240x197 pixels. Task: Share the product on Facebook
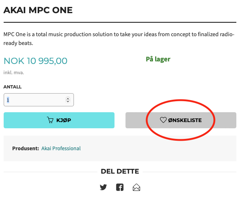pos(120,187)
